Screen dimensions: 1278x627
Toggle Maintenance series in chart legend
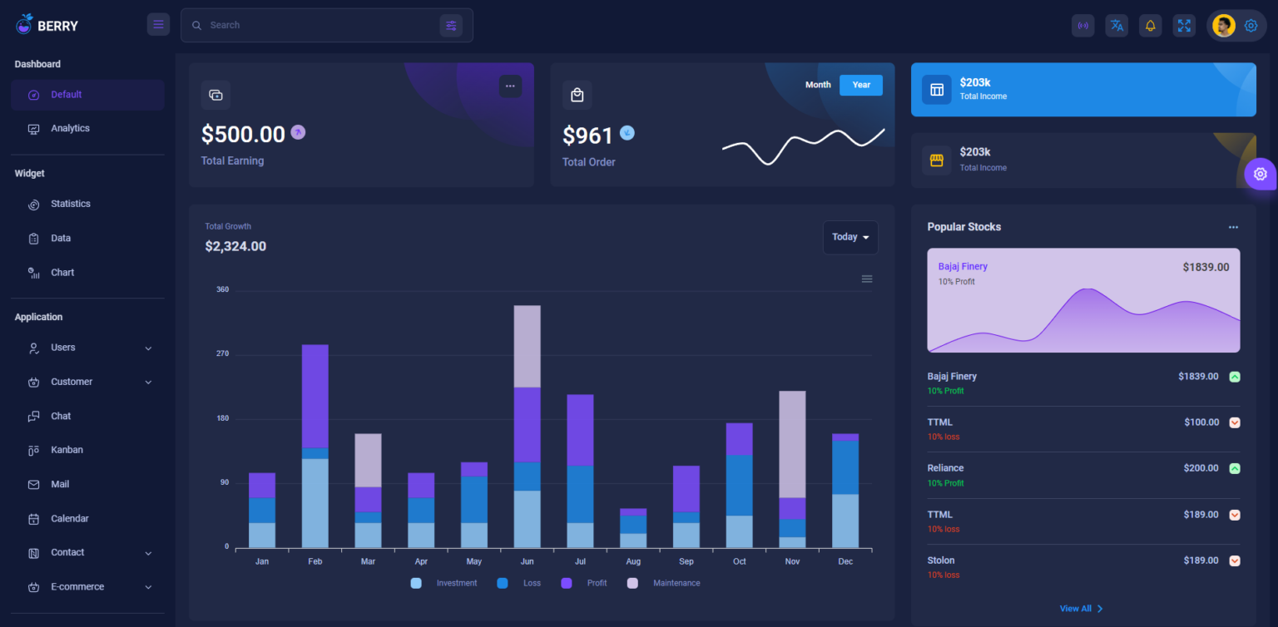point(664,583)
